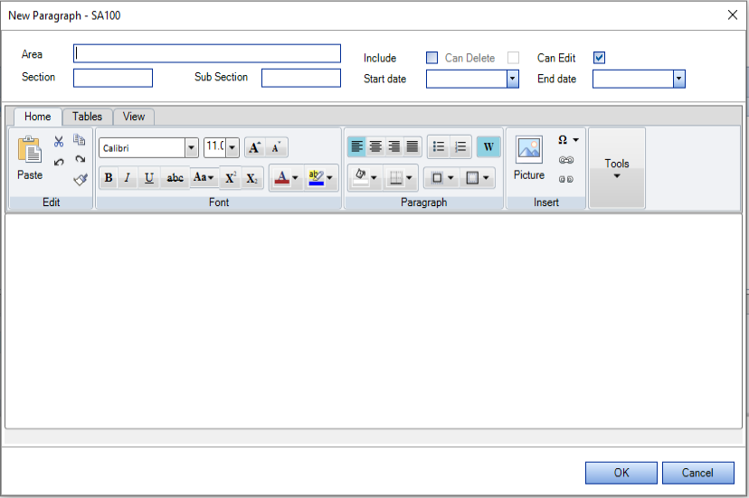Open borders grid dropdown arrow
Screen dimensions: 749x498
(x=410, y=178)
